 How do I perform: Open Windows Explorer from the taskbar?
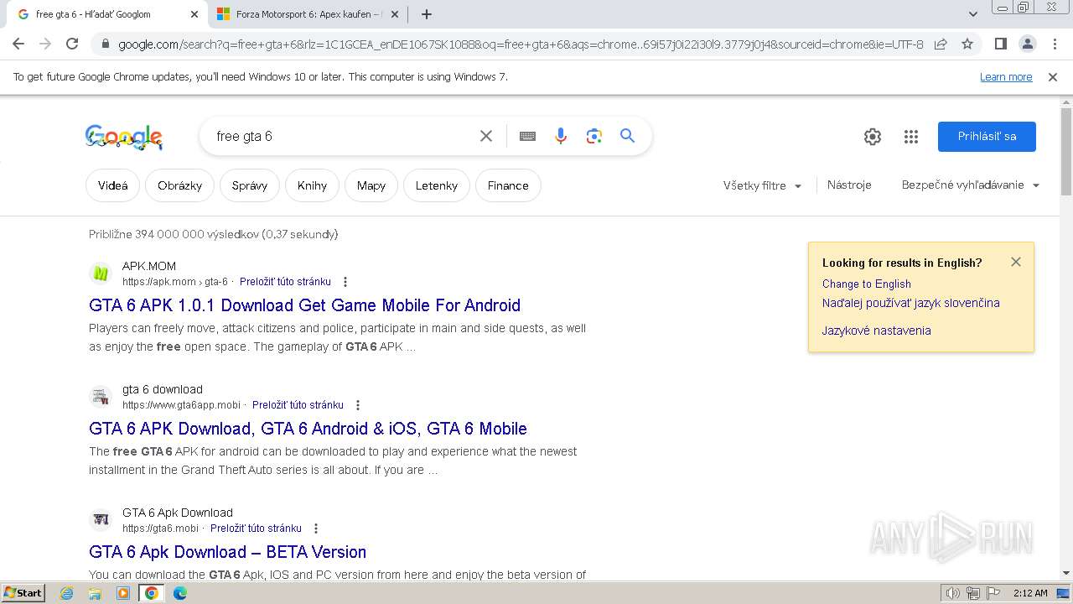pyautogui.click(x=95, y=593)
